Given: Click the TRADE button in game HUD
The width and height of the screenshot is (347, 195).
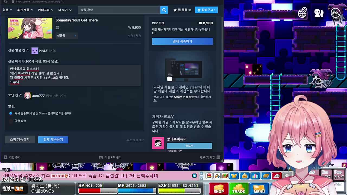Looking at the screenshot, I should point(239,188).
